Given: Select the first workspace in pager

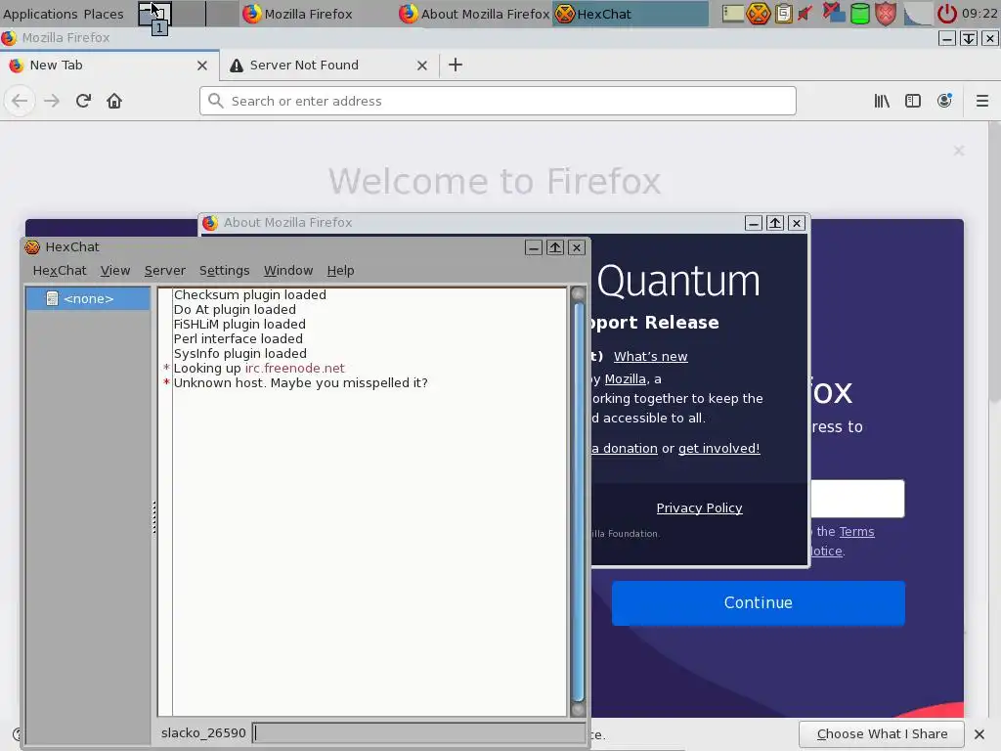Looking at the screenshot, I should [155, 14].
